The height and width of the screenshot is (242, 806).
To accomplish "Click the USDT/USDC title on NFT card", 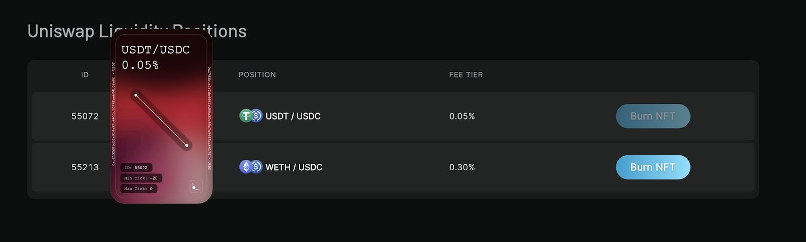I will click(156, 50).
